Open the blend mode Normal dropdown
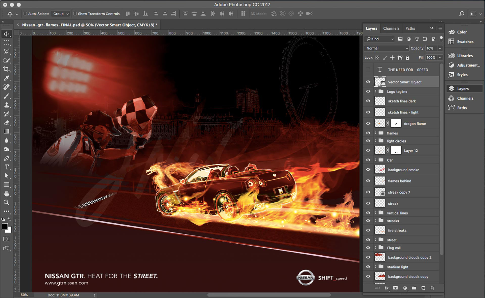This screenshot has height=298, width=485. pyautogui.click(x=386, y=48)
